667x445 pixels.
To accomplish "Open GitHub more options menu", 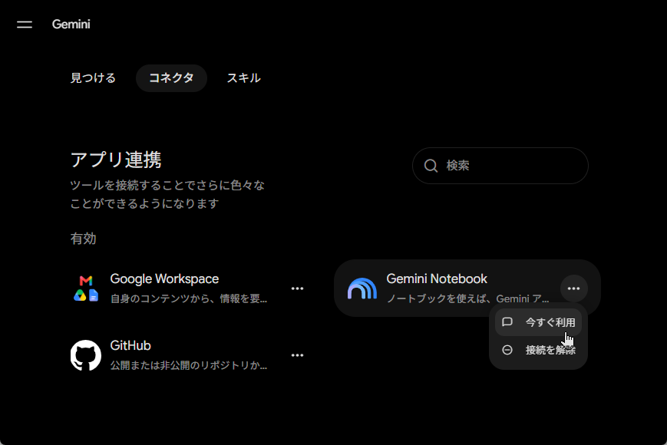I will tap(297, 355).
